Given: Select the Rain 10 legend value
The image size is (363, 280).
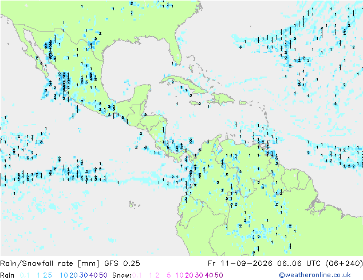Looking at the screenshot, I should pos(64,275).
